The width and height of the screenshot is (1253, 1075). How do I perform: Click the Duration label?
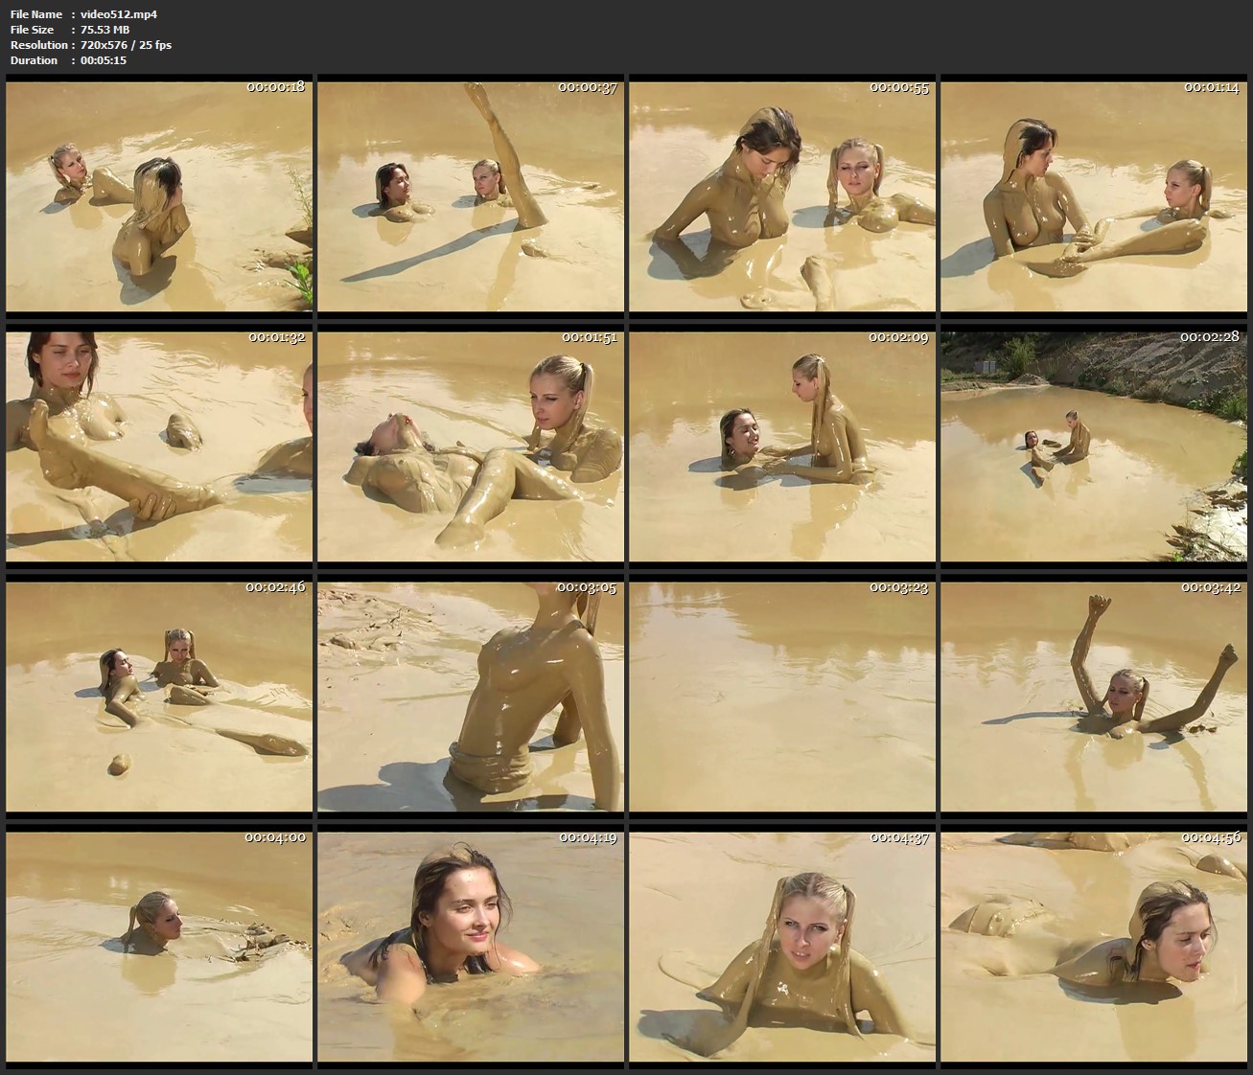(35, 60)
